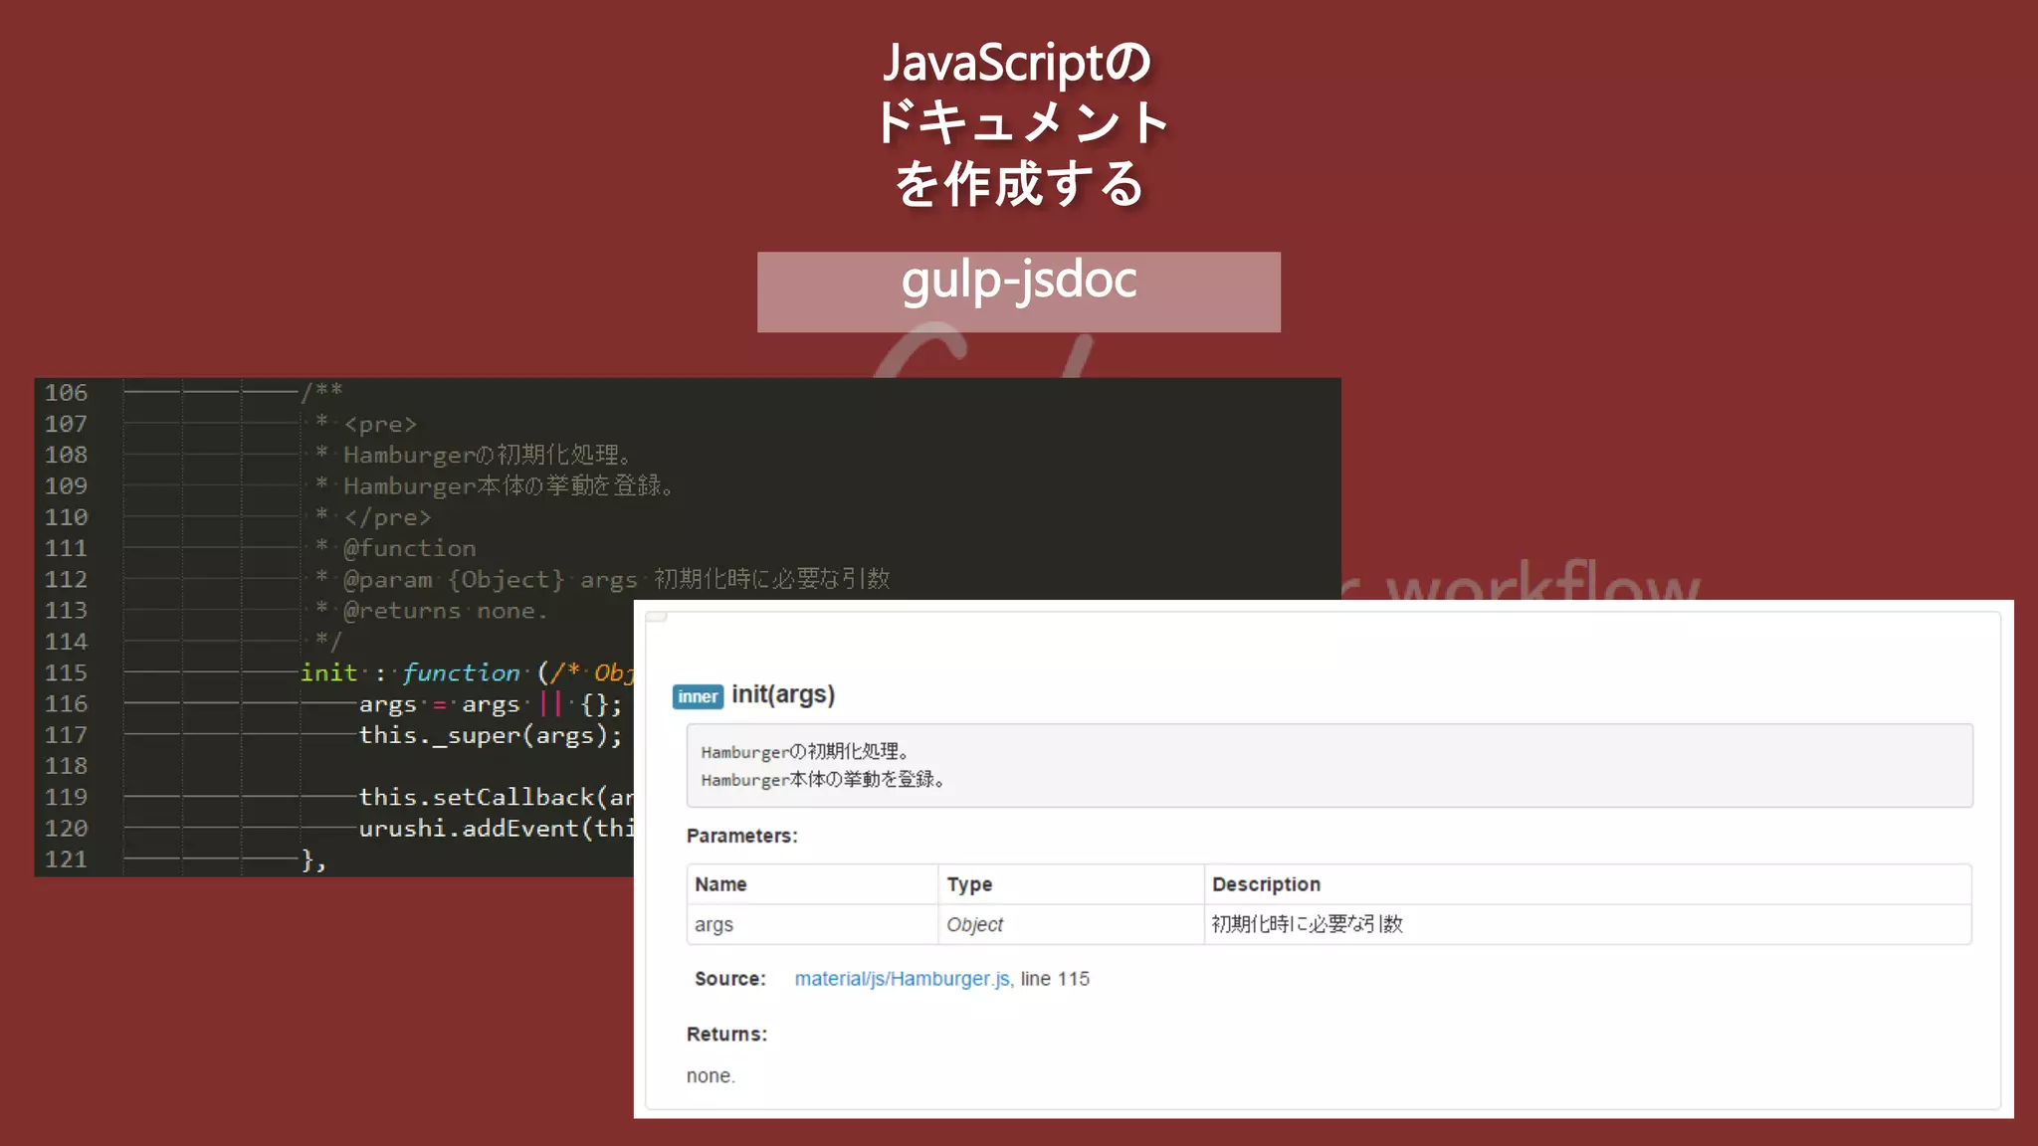Click 'line 115' text after source link
This screenshot has height=1146, width=2038.
point(1055,979)
